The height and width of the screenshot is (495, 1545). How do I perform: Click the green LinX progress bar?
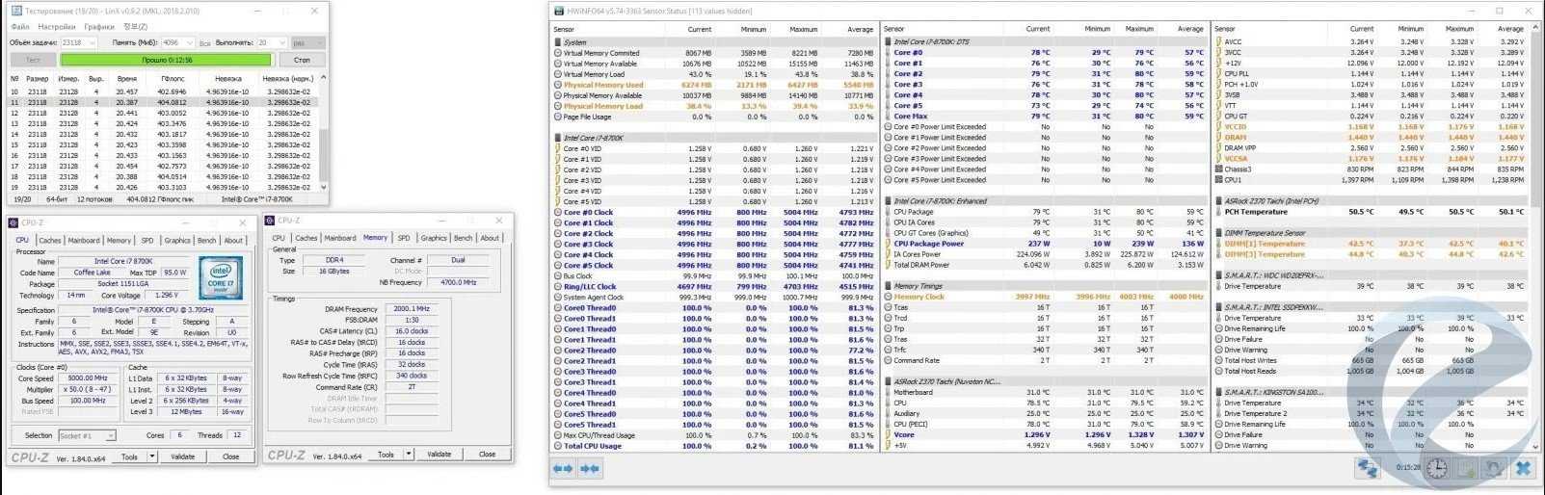pos(167,60)
